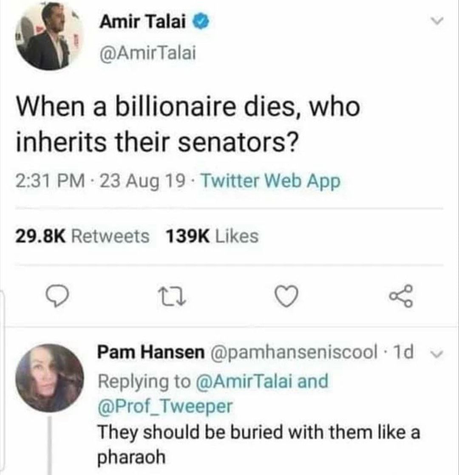Open the @Prof_Tweeper mention
Image resolution: width=459 pixels, height=475 pixels.
click(165, 406)
